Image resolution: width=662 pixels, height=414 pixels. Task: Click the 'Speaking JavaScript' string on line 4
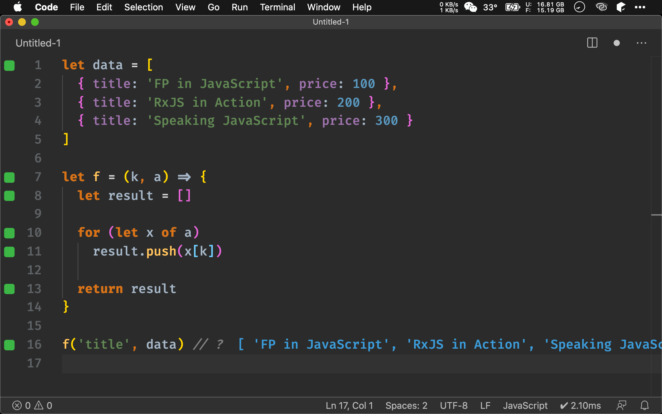coord(226,121)
